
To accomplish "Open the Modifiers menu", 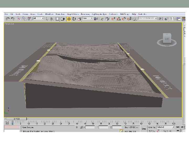I will click(x=49, y=14).
